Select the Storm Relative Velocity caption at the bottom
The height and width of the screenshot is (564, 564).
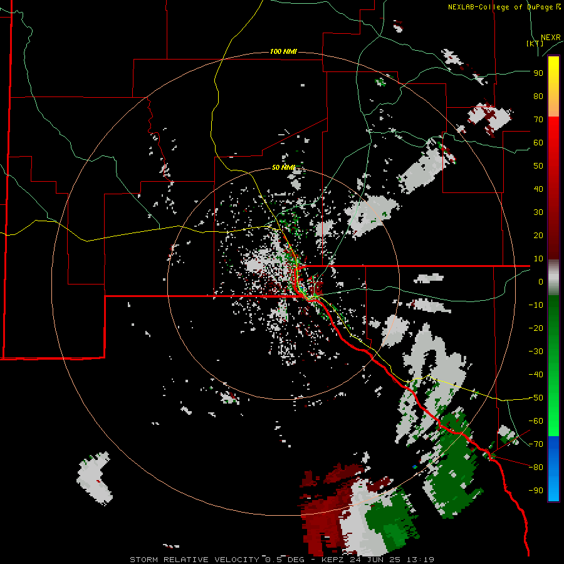(282, 560)
